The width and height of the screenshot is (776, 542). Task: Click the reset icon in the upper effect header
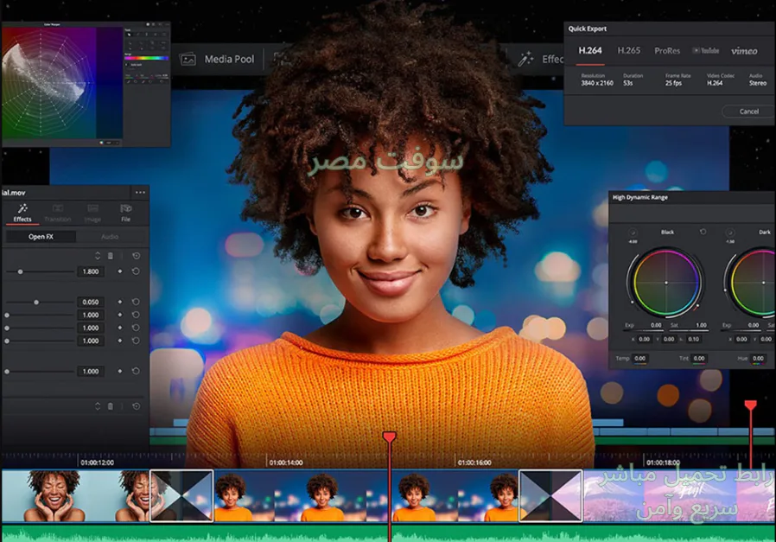pyautogui.click(x=136, y=256)
